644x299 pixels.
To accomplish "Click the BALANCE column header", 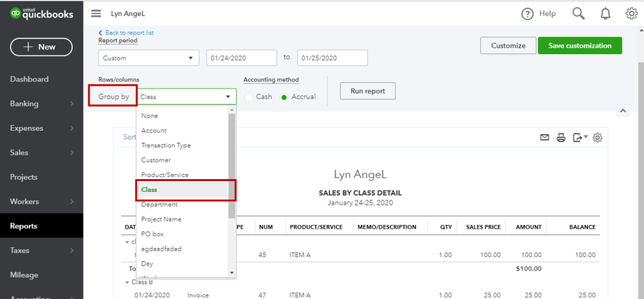I will click(x=582, y=227).
